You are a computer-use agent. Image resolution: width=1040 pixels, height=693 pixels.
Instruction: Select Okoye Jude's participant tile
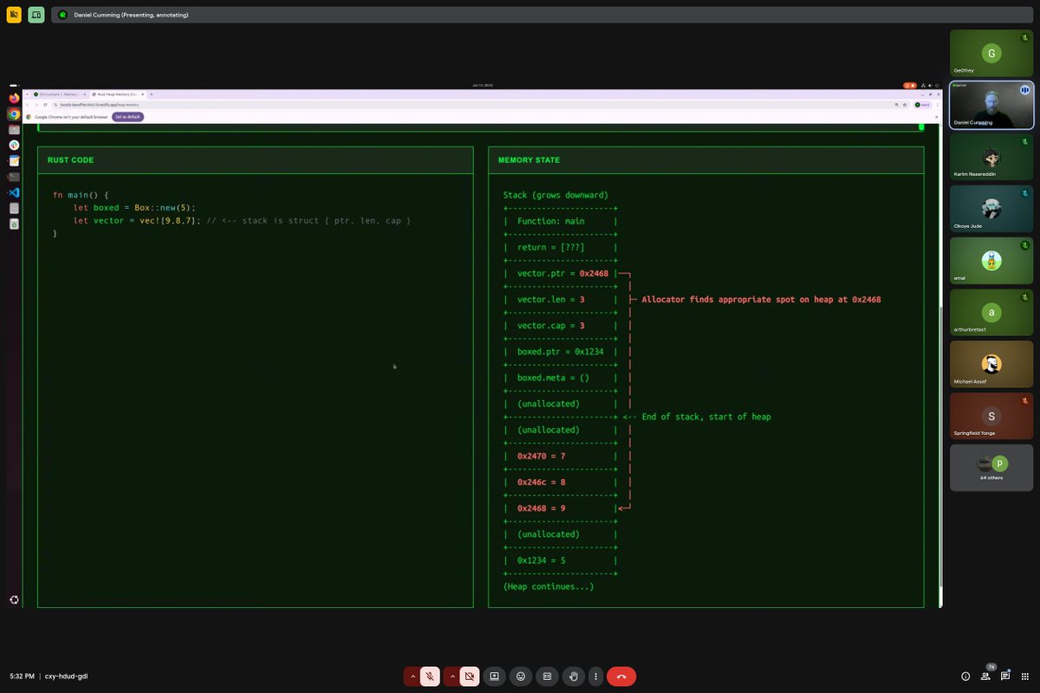pos(991,209)
